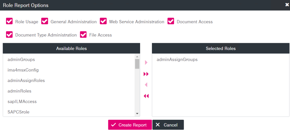Select adminAssignGroups in Selected Roles
Screen dimensions: 290x132
177,60
